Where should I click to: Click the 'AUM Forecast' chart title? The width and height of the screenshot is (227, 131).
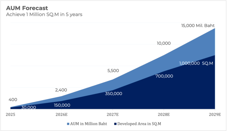[x=27, y=8]
